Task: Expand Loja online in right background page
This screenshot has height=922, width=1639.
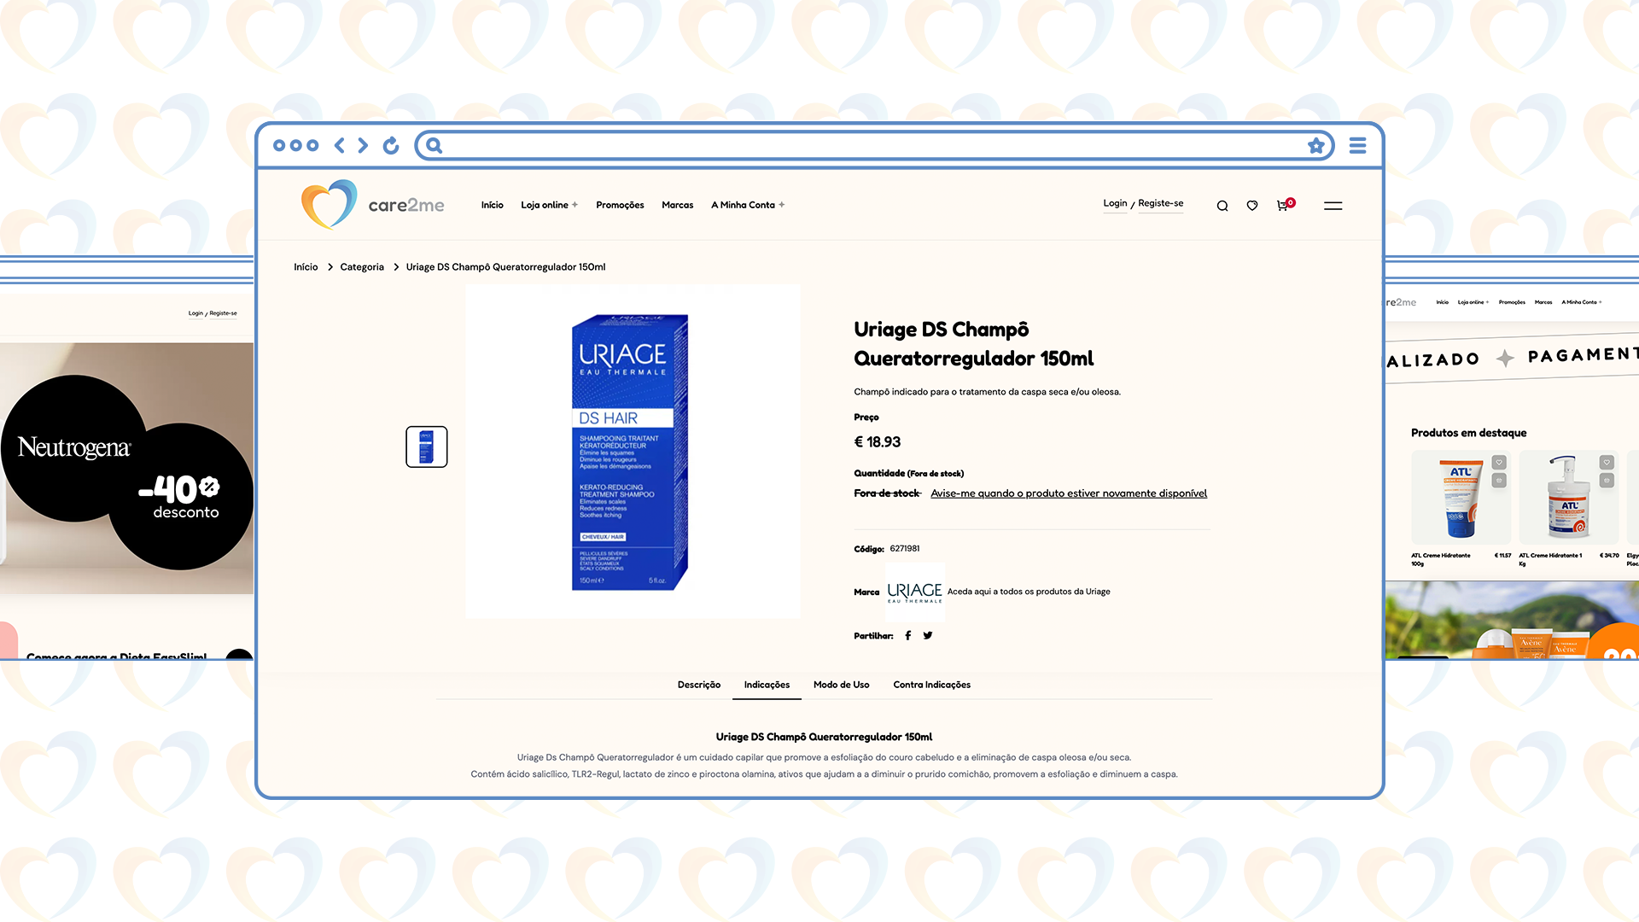Action: coord(1473,302)
